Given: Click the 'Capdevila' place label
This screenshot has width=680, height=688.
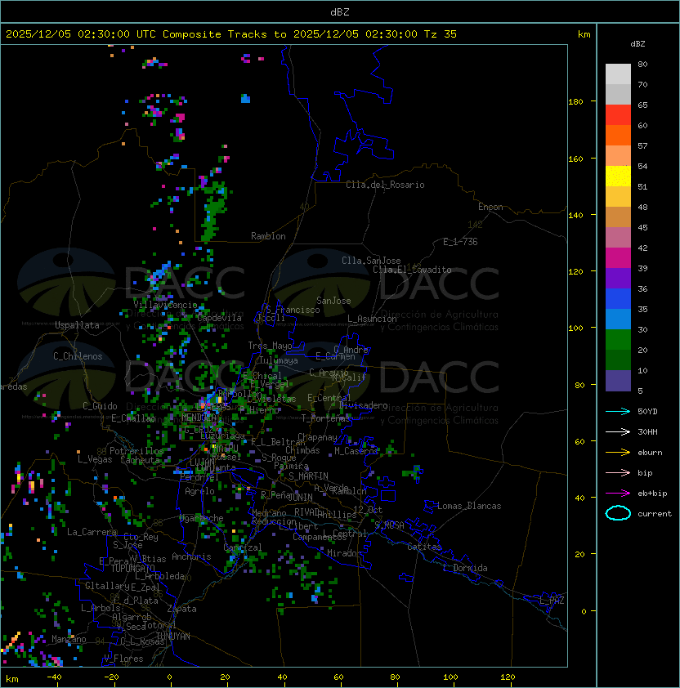Looking at the screenshot, I should click(219, 318).
